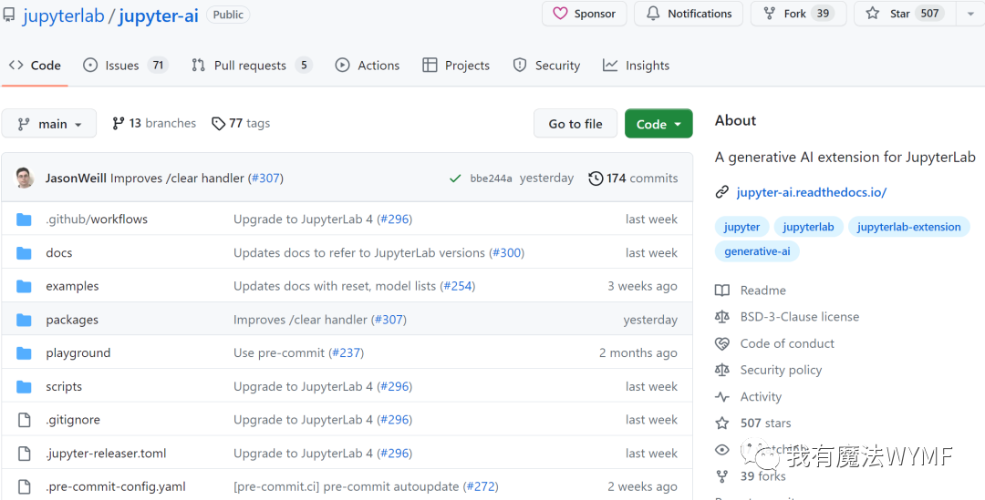Select the jupyter topic tag
Viewport: 985px width, 500px height.
pyautogui.click(x=741, y=227)
